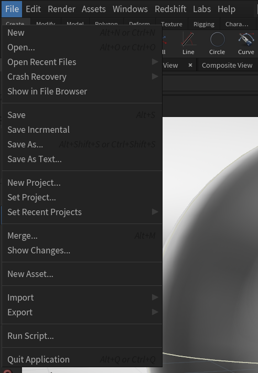Close the View pane tab
This screenshot has height=373, width=258.
tap(190, 65)
